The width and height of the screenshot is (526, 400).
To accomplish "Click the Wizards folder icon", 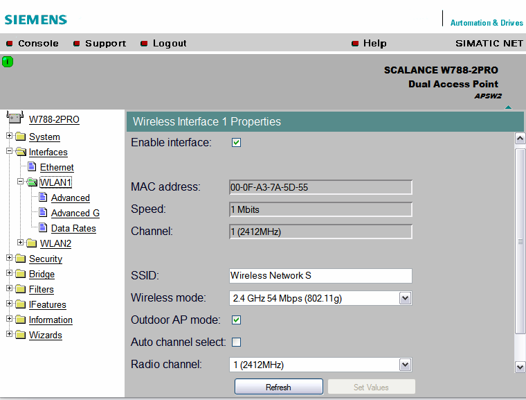I will (21, 335).
